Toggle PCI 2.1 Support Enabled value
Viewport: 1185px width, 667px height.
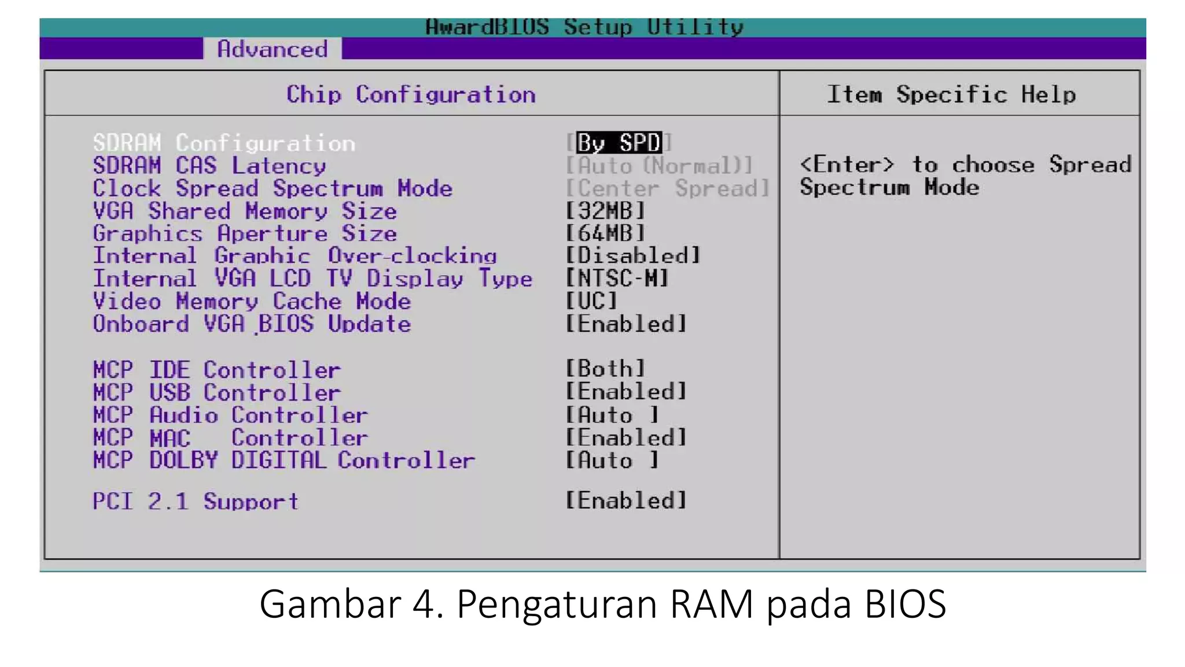626,500
